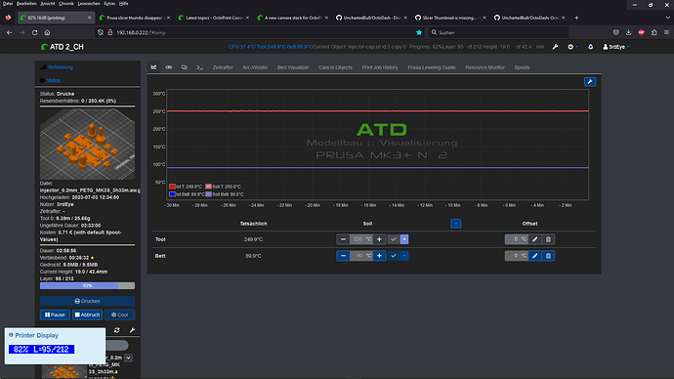Screen dimensions: 674x379
Task: Increase Bett target temperature with plus
Action: tap(379, 256)
